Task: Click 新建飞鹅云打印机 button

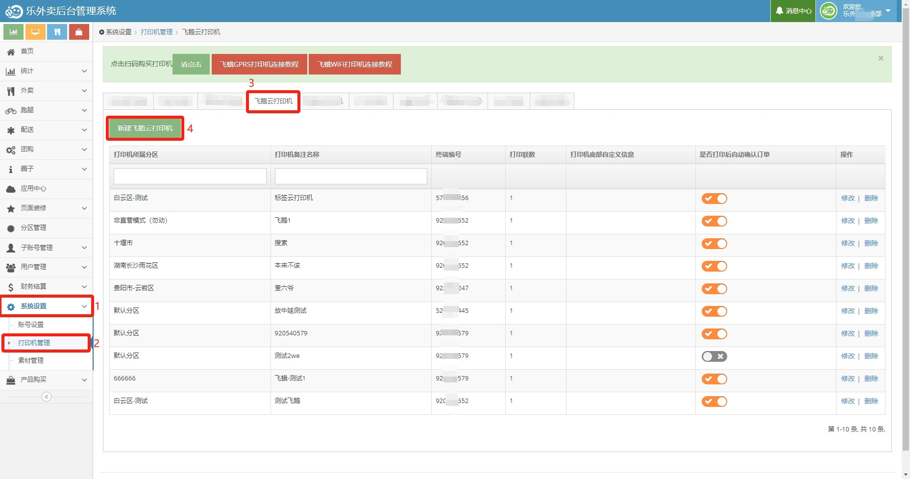Action: [x=145, y=128]
